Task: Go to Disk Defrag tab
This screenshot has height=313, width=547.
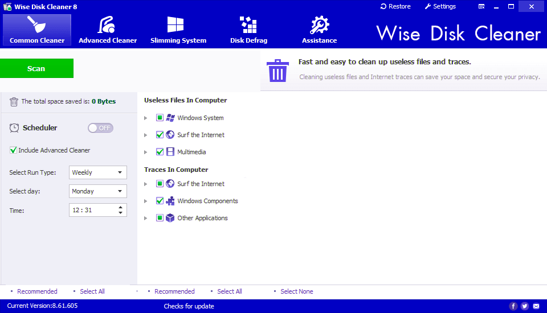Action: [x=249, y=30]
